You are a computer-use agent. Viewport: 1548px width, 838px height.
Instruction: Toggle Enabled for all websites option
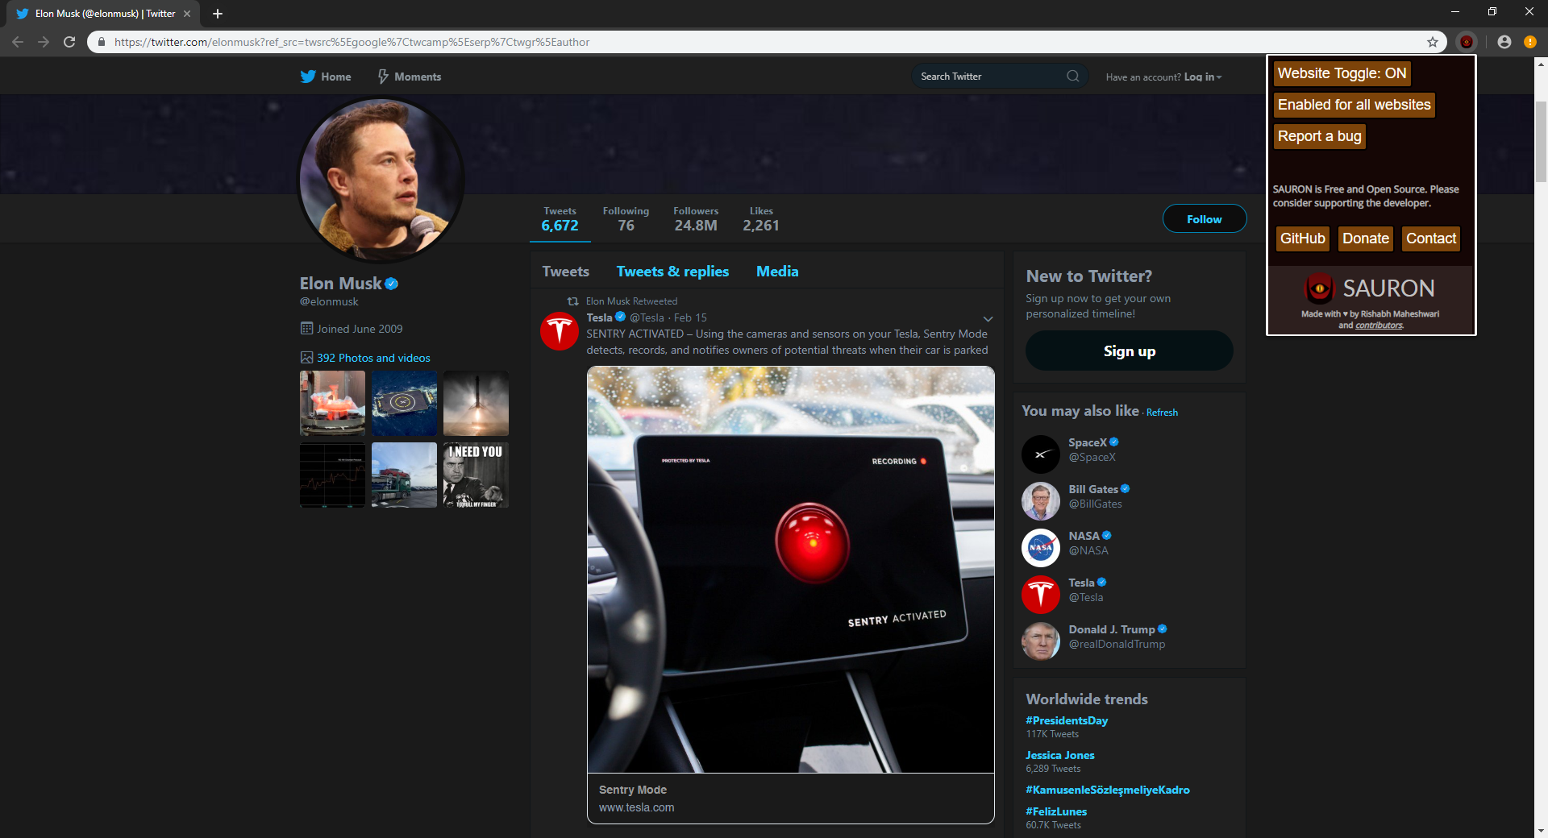(x=1354, y=105)
